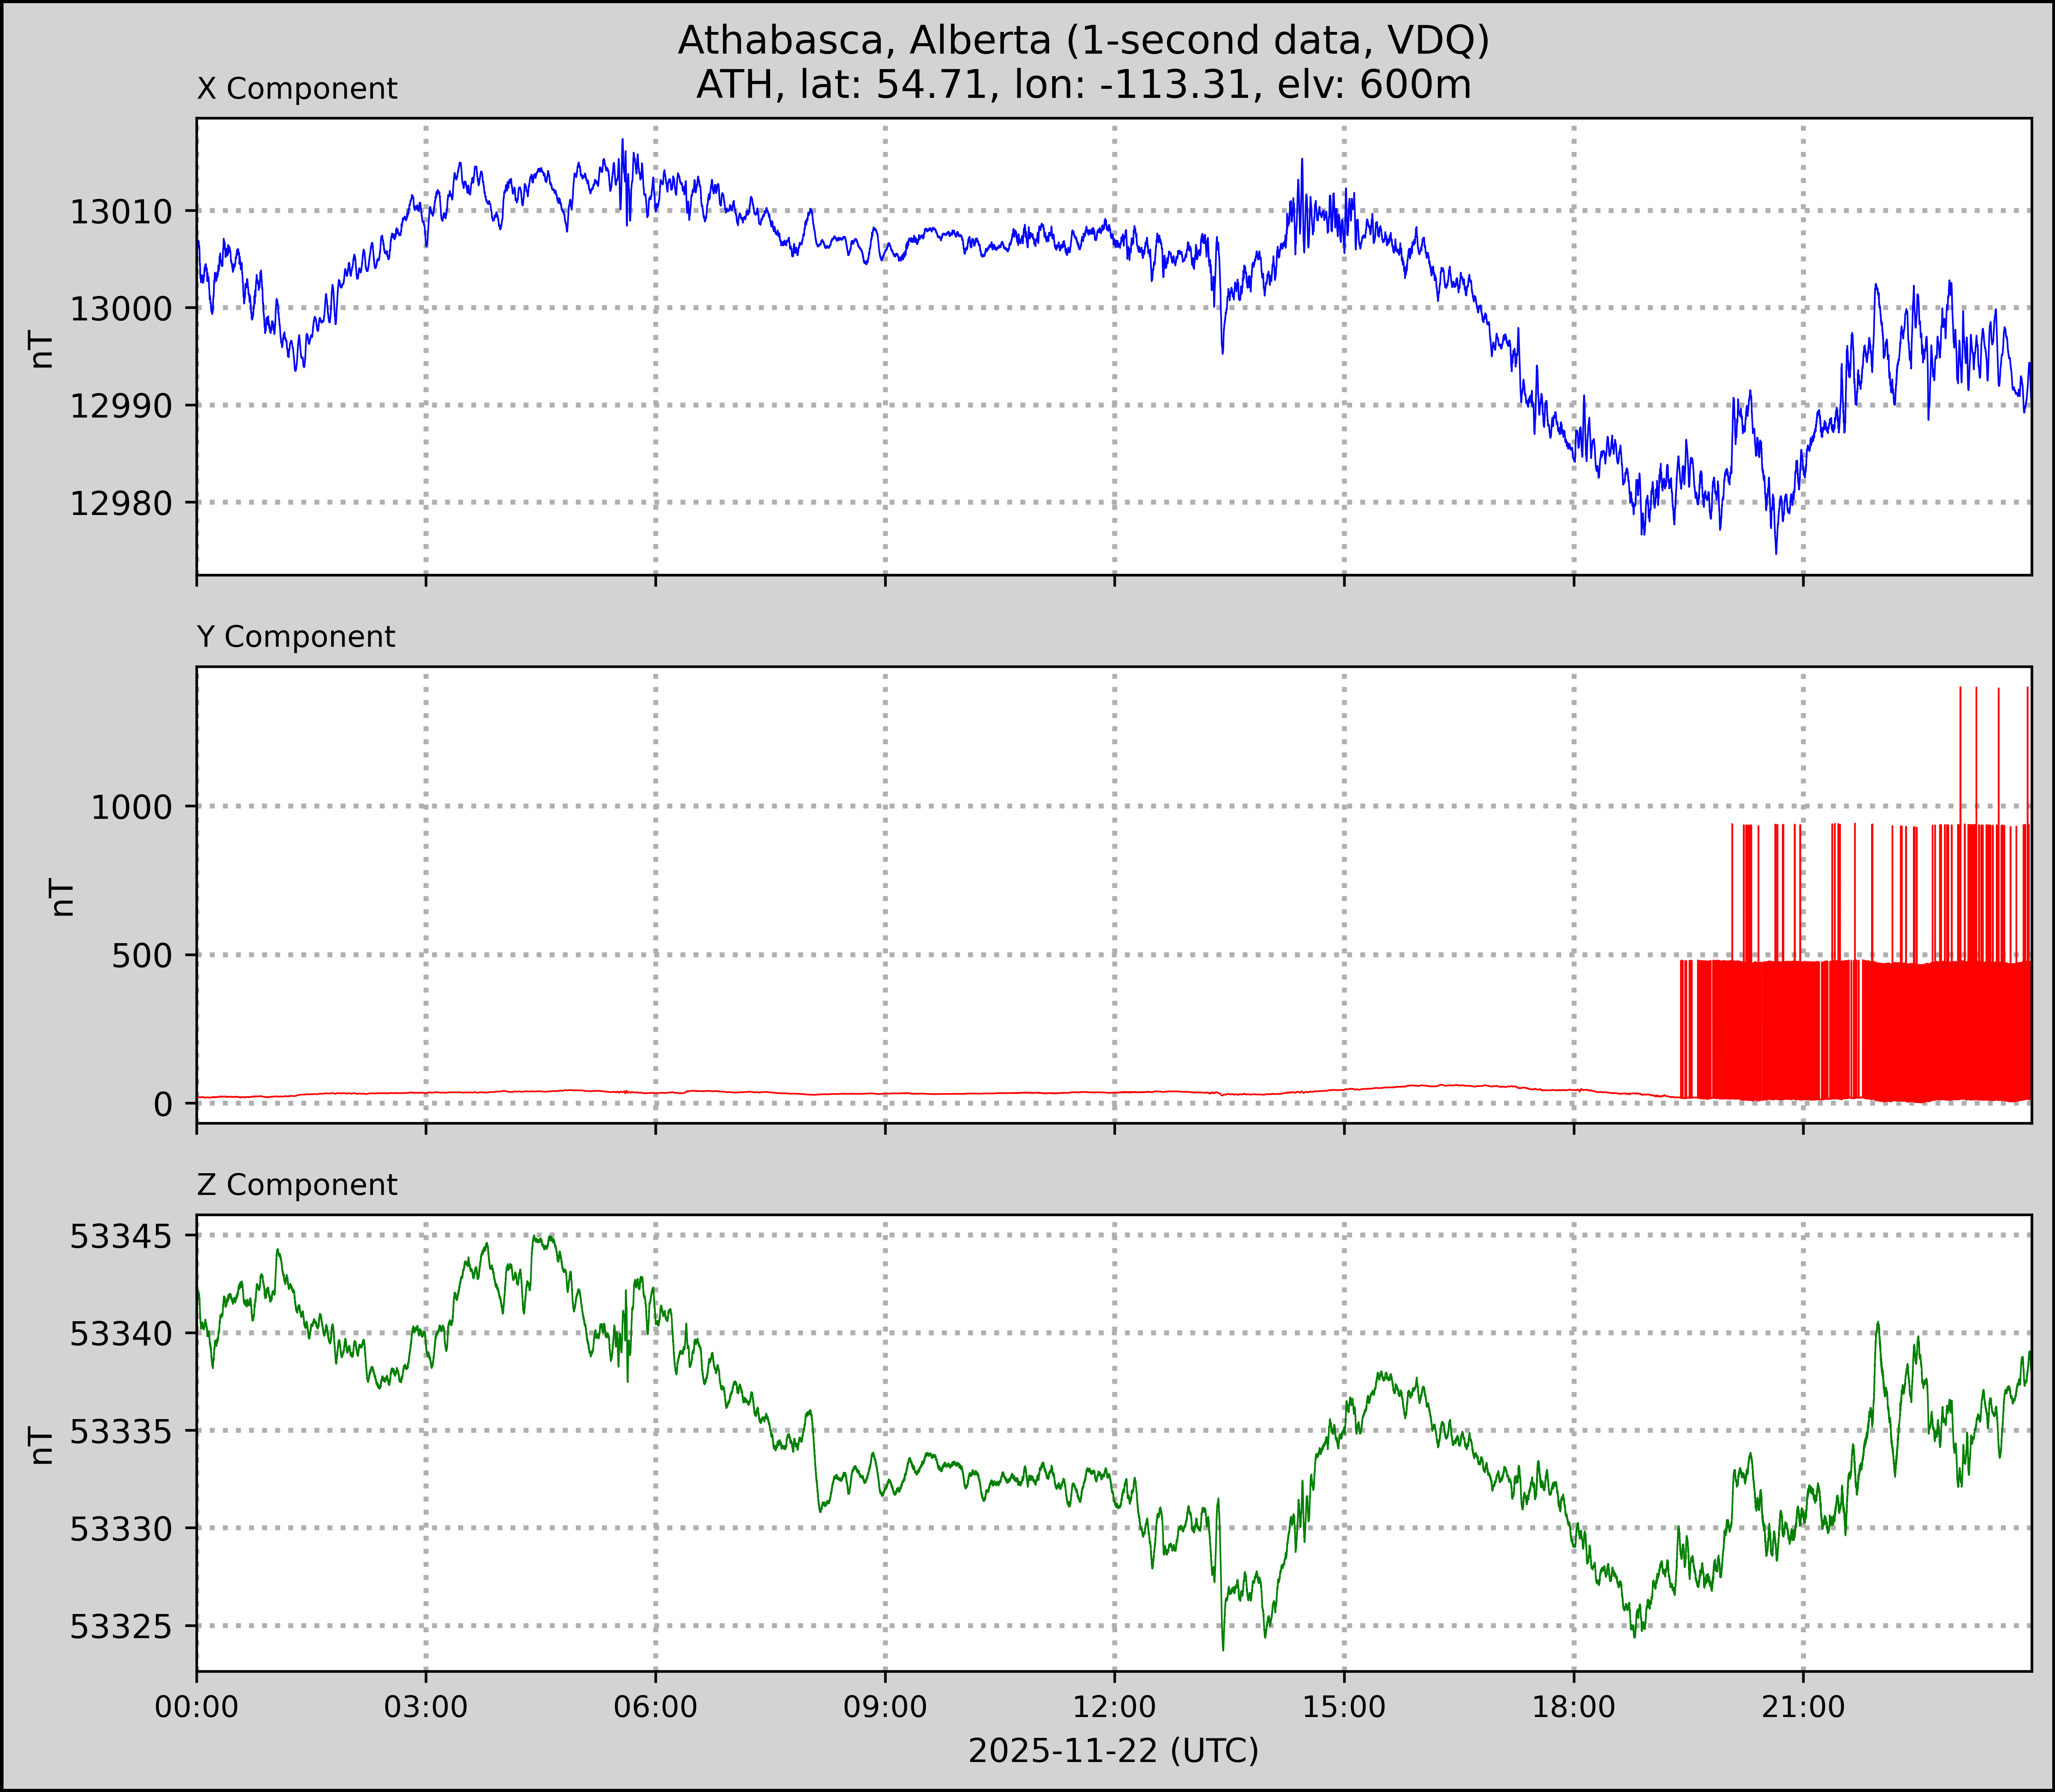Click the 'Y Component' panel label
Image resolution: width=2055 pixels, height=1792 pixels.
point(296,637)
